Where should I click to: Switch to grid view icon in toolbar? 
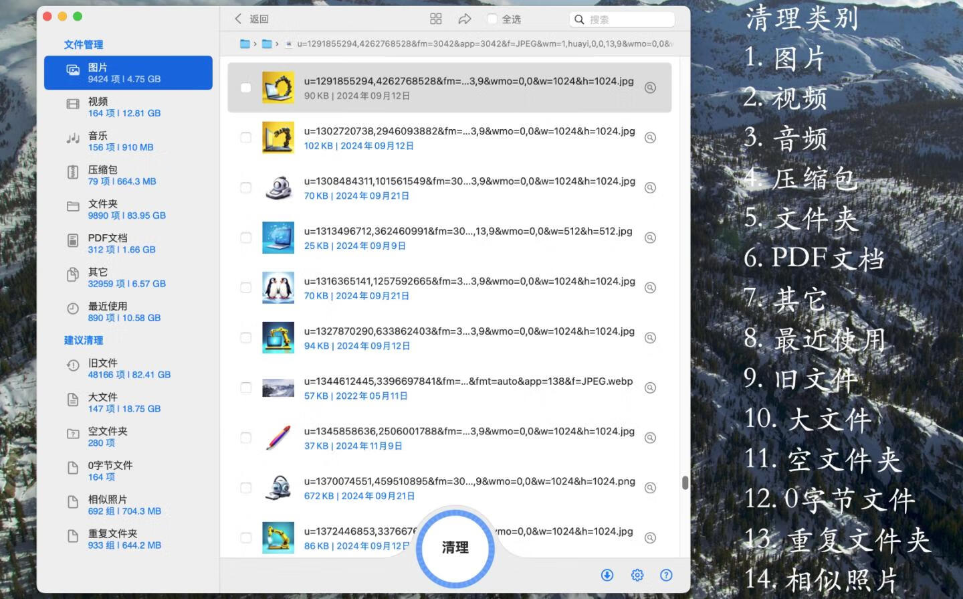click(436, 19)
